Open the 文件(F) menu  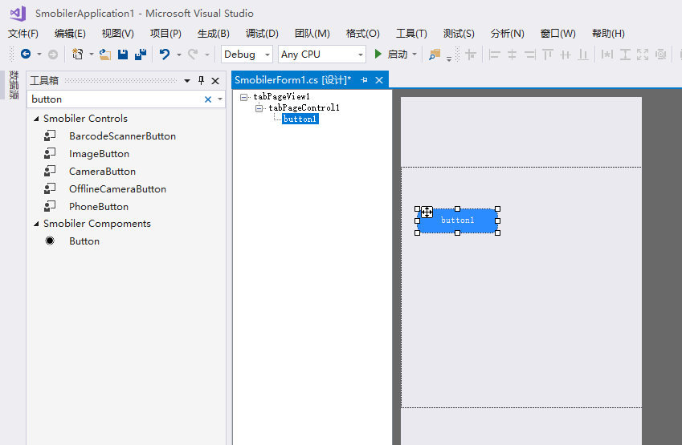pos(23,34)
